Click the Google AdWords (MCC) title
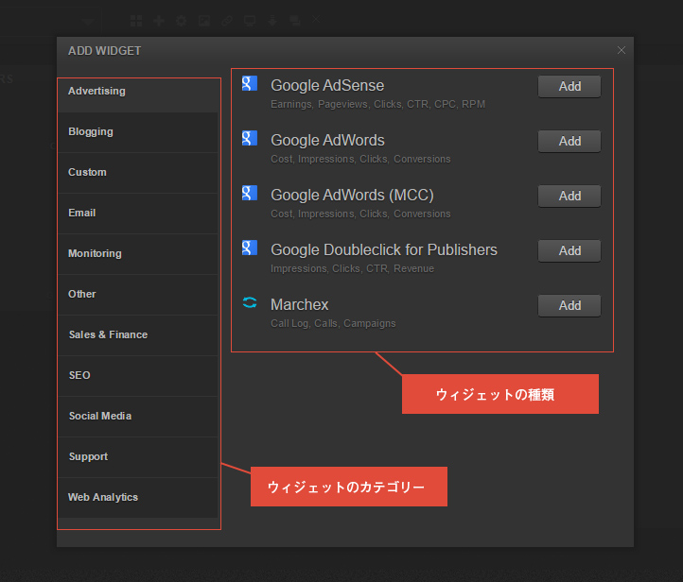The height and width of the screenshot is (582, 683). click(352, 196)
